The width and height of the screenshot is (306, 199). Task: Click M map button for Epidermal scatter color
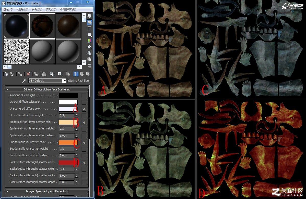click(x=84, y=123)
